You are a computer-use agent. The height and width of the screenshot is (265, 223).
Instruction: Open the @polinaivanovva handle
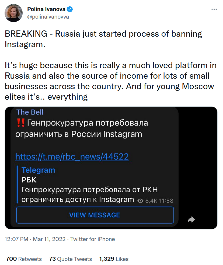48,17
